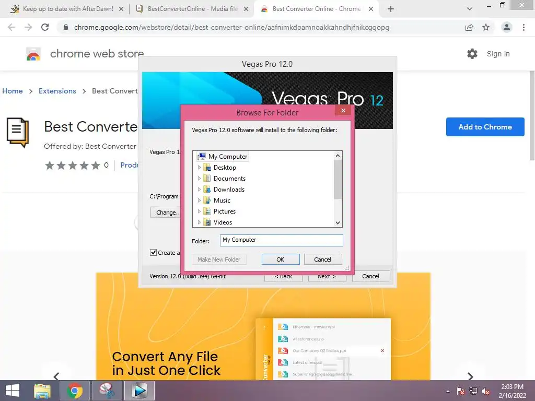Viewport: 535px width, 401px height.
Task: Close the BestConverterOnline tab
Action: [x=246, y=9]
